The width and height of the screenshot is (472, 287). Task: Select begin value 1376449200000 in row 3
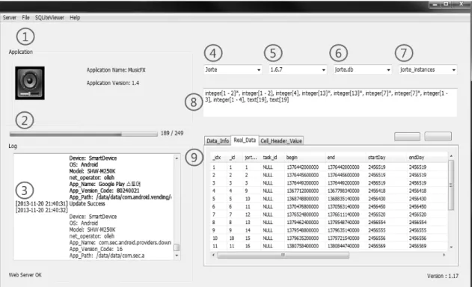[302, 183]
